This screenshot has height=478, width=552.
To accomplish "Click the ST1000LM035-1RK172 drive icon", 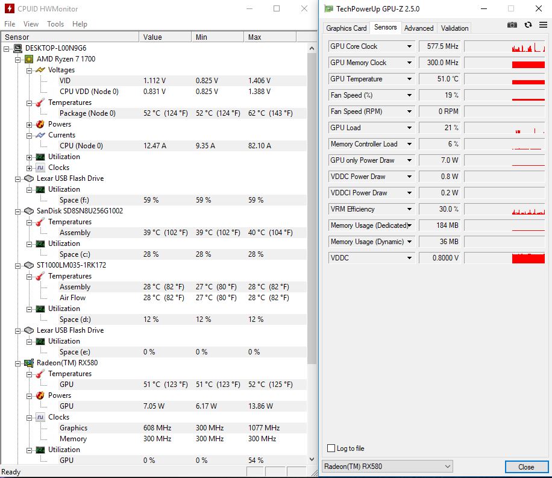I will (29, 265).
